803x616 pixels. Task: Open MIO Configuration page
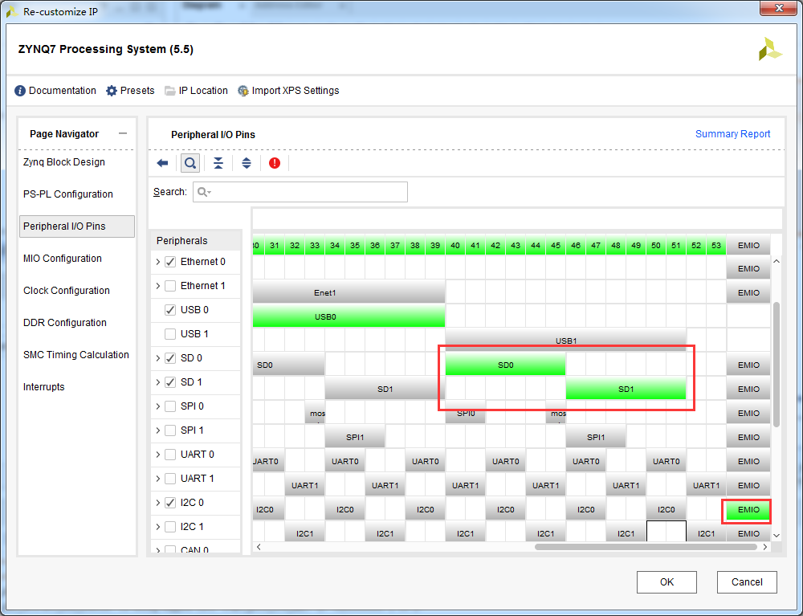point(63,259)
